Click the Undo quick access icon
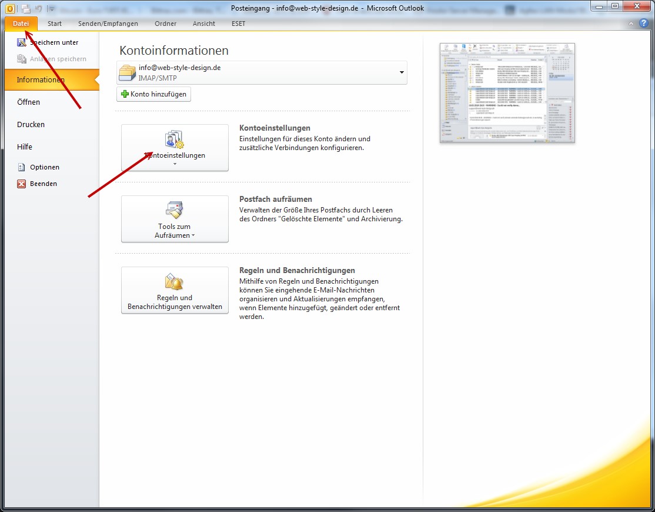 (x=38, y=8)
